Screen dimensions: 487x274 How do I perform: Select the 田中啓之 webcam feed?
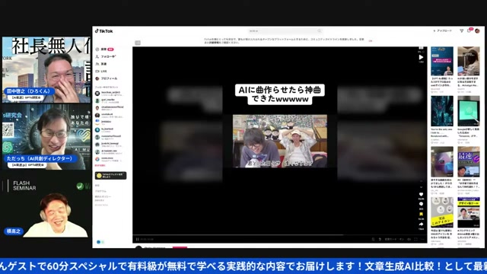click(x=46, y=69)
